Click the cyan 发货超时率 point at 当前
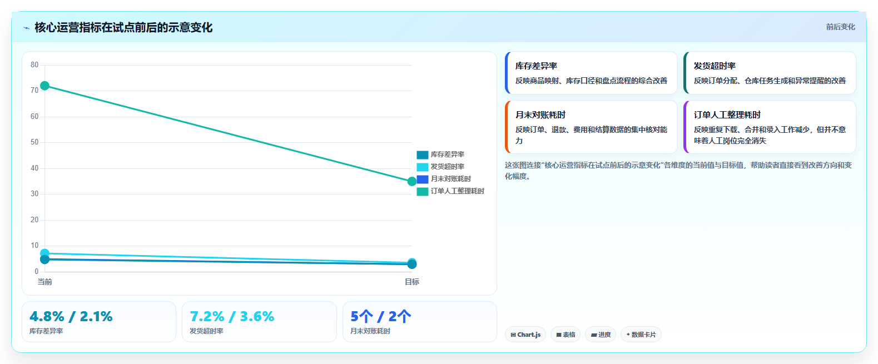The width and height of the screenshot is (878, 364). (x=44, y=253)
